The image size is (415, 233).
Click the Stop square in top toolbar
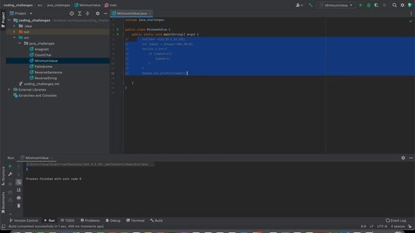click(385, 5)
